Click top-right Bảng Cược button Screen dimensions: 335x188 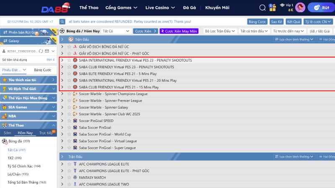[257, 22]
